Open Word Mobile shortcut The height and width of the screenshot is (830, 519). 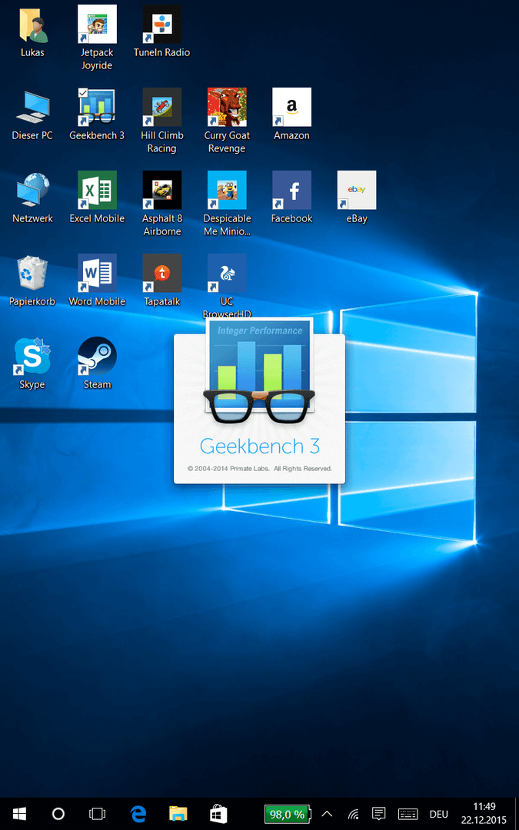(x=97, y=273)
